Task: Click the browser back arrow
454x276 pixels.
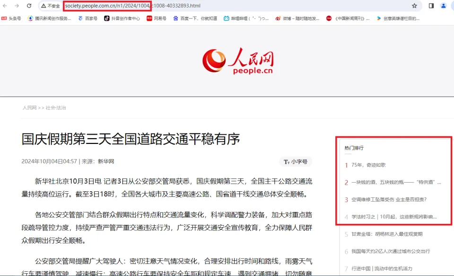Action: pos(5,6)
